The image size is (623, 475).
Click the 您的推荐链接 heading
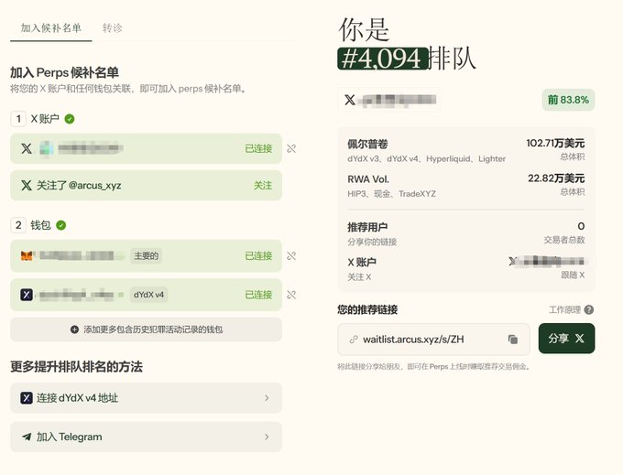[367, 309]
